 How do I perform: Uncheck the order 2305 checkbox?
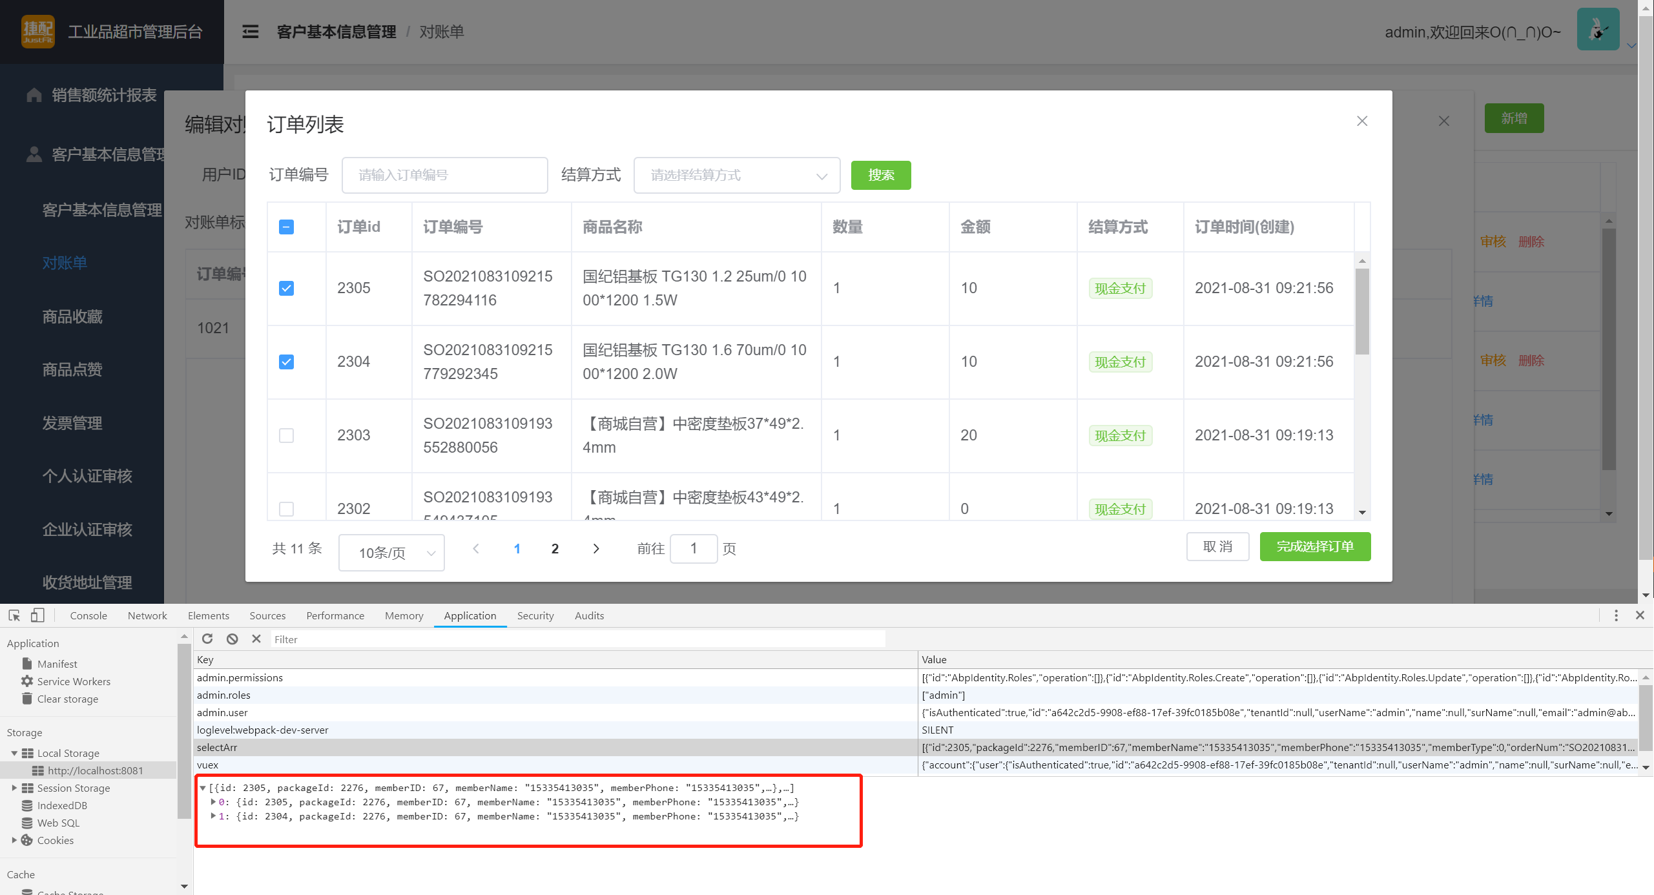tap(286, 288)
